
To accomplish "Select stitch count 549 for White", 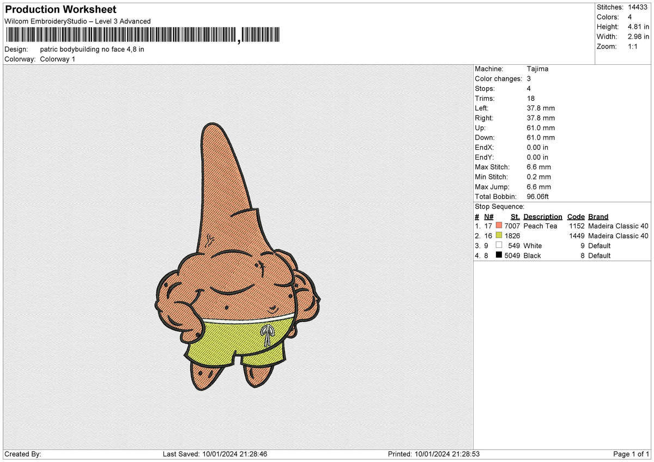I will tap(514, 246).
